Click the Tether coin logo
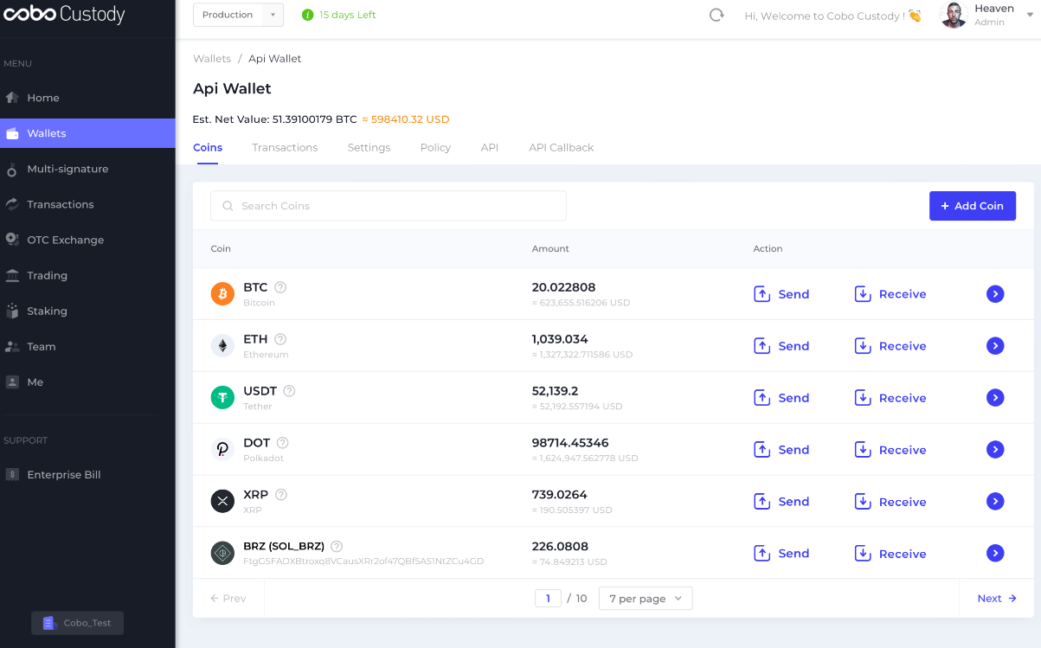 [x=222, y=398]
